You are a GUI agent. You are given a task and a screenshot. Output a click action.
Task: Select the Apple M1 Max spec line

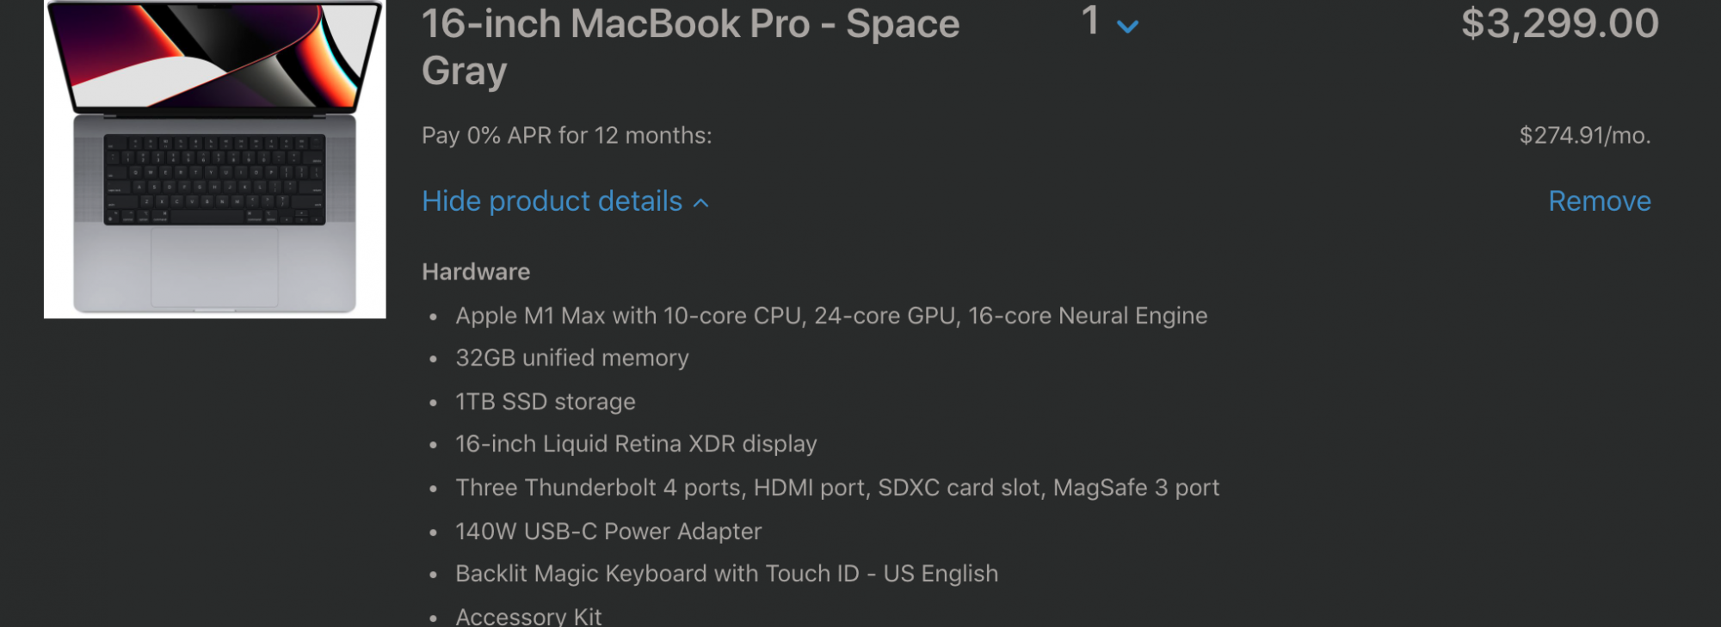tap(830, 316)
